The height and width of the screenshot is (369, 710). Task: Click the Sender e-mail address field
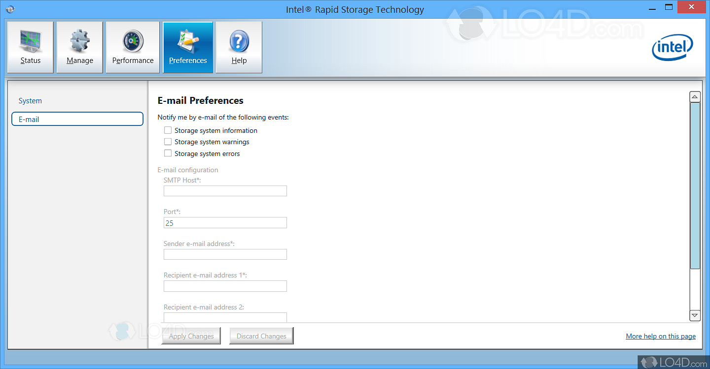click(x=225, y=254)
